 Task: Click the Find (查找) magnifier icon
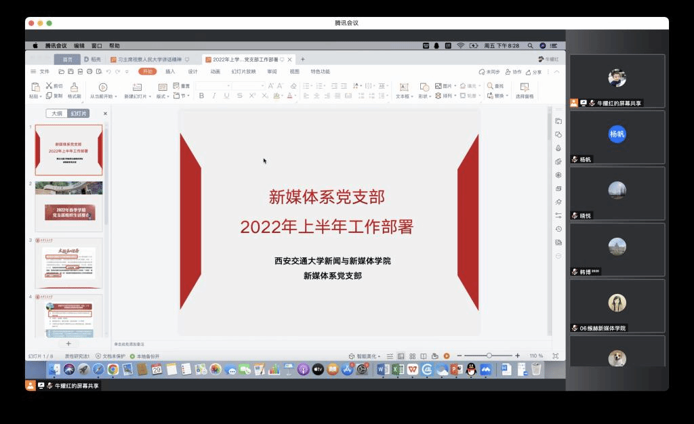(491, 86)
